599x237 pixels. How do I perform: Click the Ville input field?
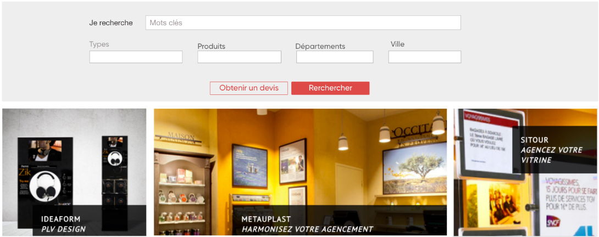tap(425, 57)
